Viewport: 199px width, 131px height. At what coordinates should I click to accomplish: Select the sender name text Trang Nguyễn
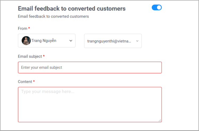pos(44,41)
